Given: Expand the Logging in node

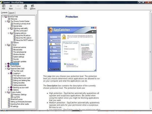Looking at the screenshot, I should tap(9, 73).
